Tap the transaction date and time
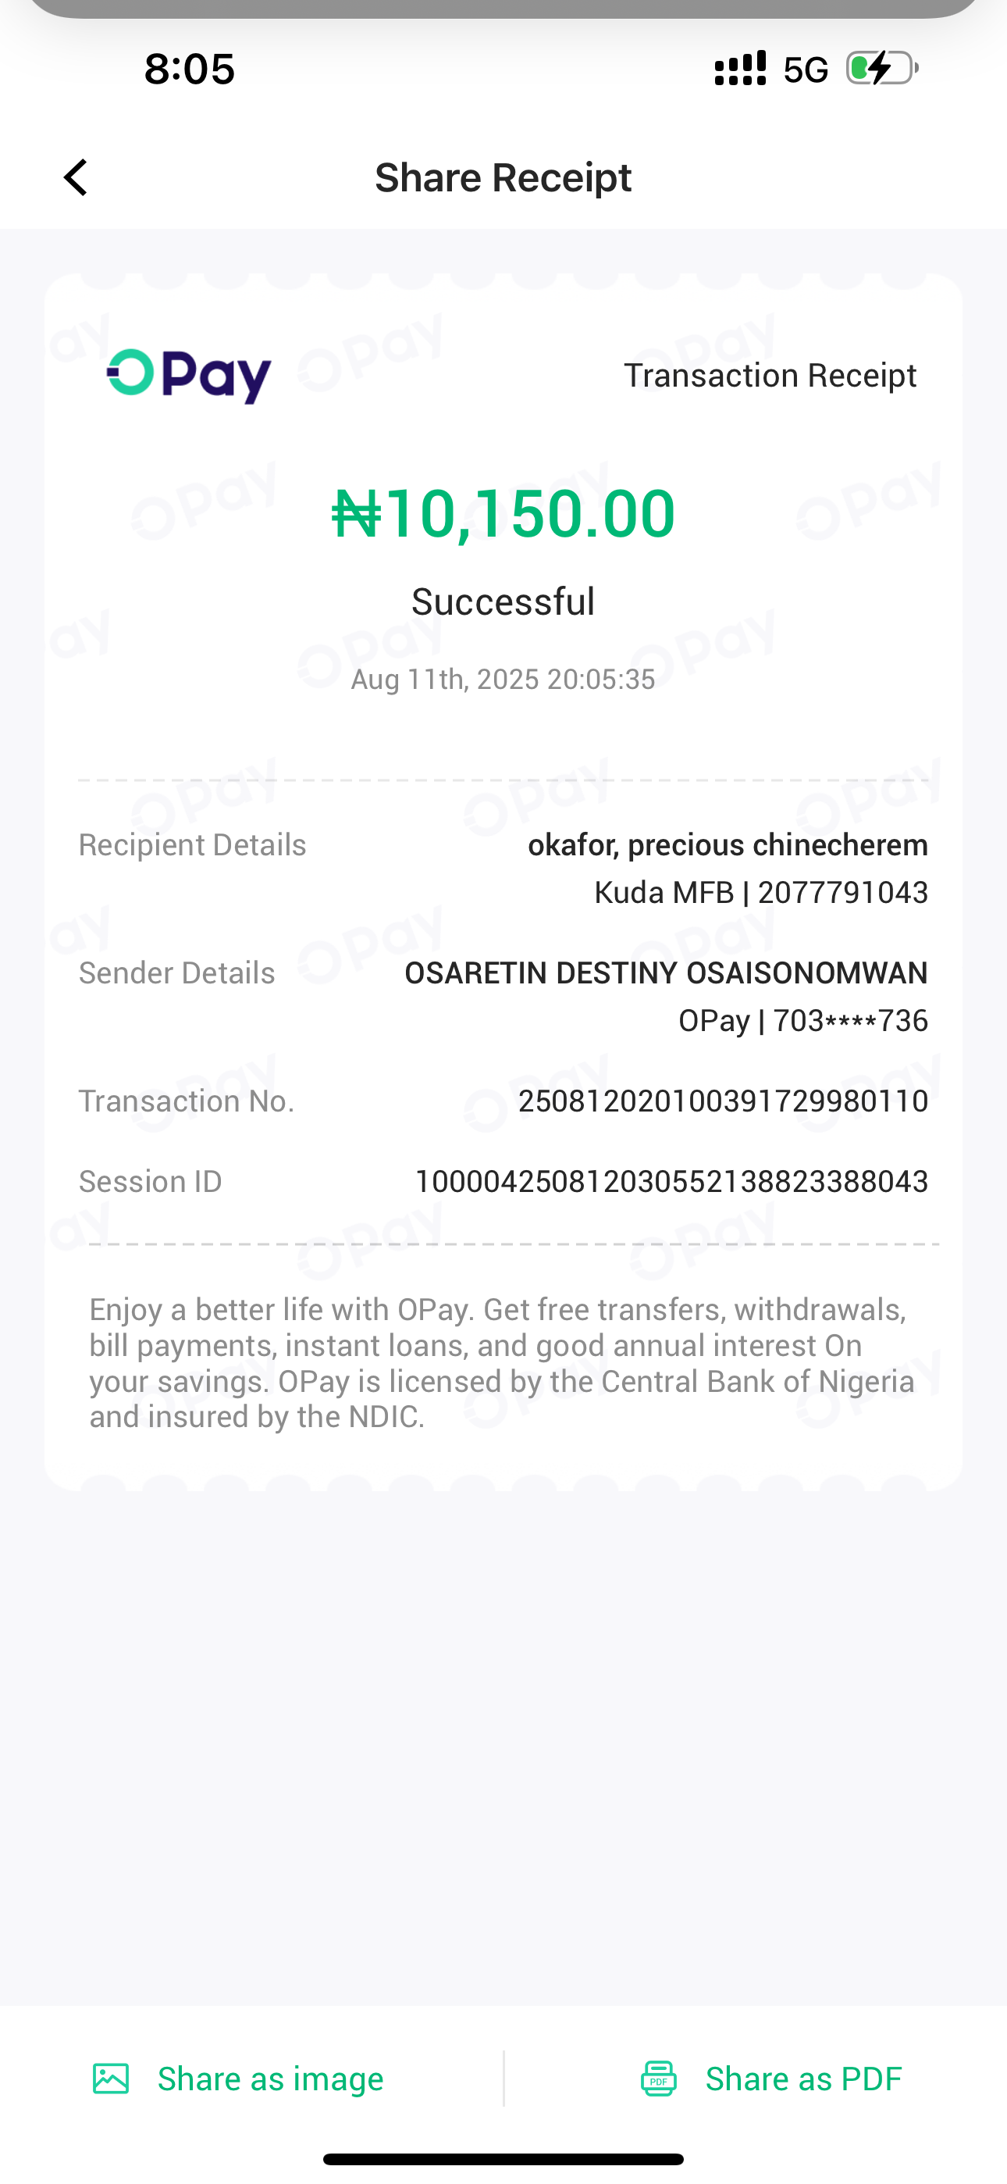Screen dimensions: 1007x2184 (503, 679)
